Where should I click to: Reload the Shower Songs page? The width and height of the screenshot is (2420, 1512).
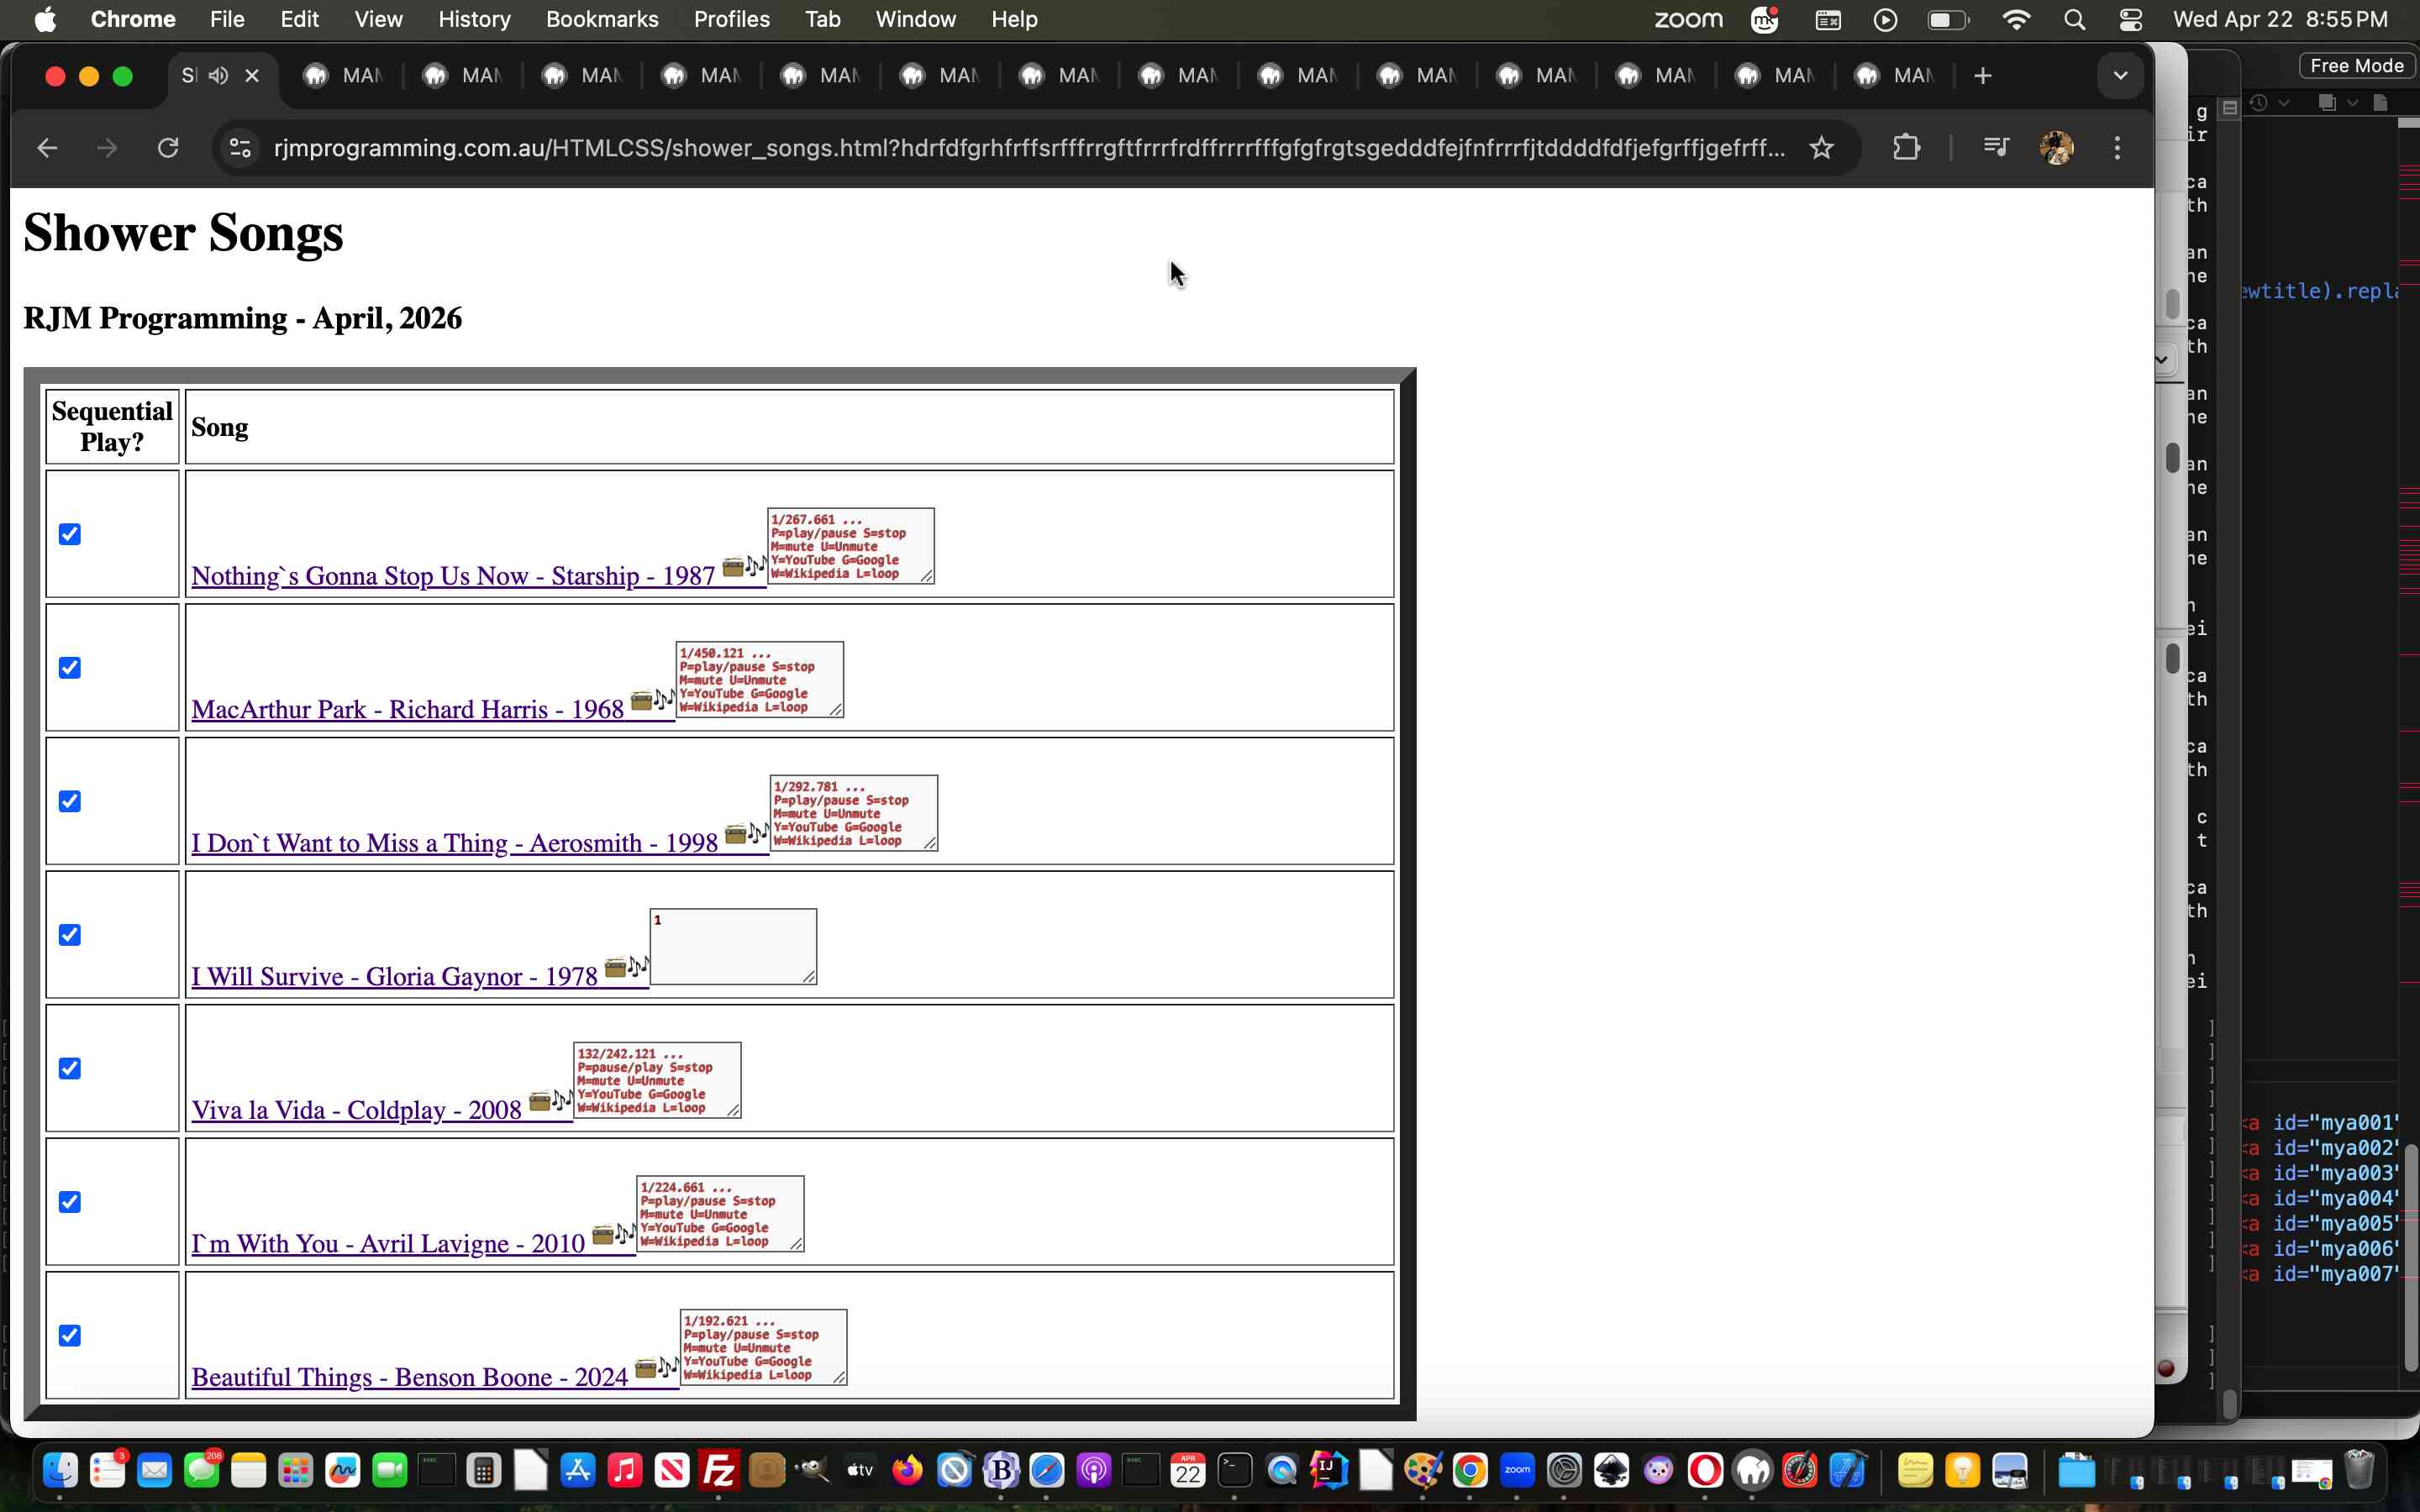coord(168,148)
